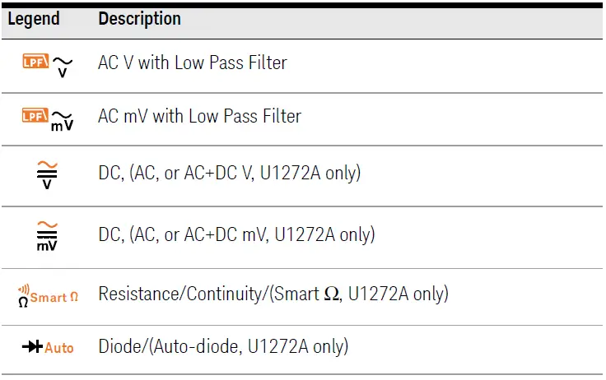Click the Legend column header
Image resolution: width=606 pixels, height=380 pixels.
click(x=34, y=19)
